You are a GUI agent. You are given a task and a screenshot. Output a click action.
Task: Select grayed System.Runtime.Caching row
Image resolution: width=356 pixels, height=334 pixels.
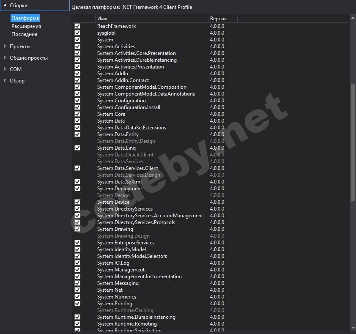click(211, 310)
